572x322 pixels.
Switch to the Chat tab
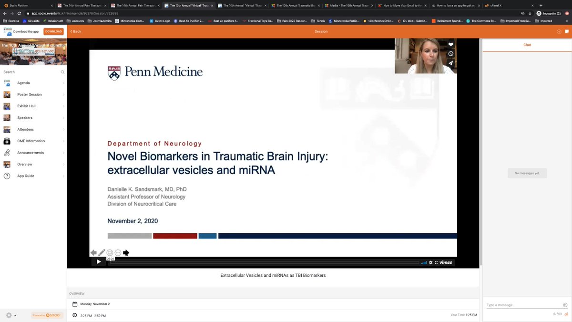pos(527,44)
